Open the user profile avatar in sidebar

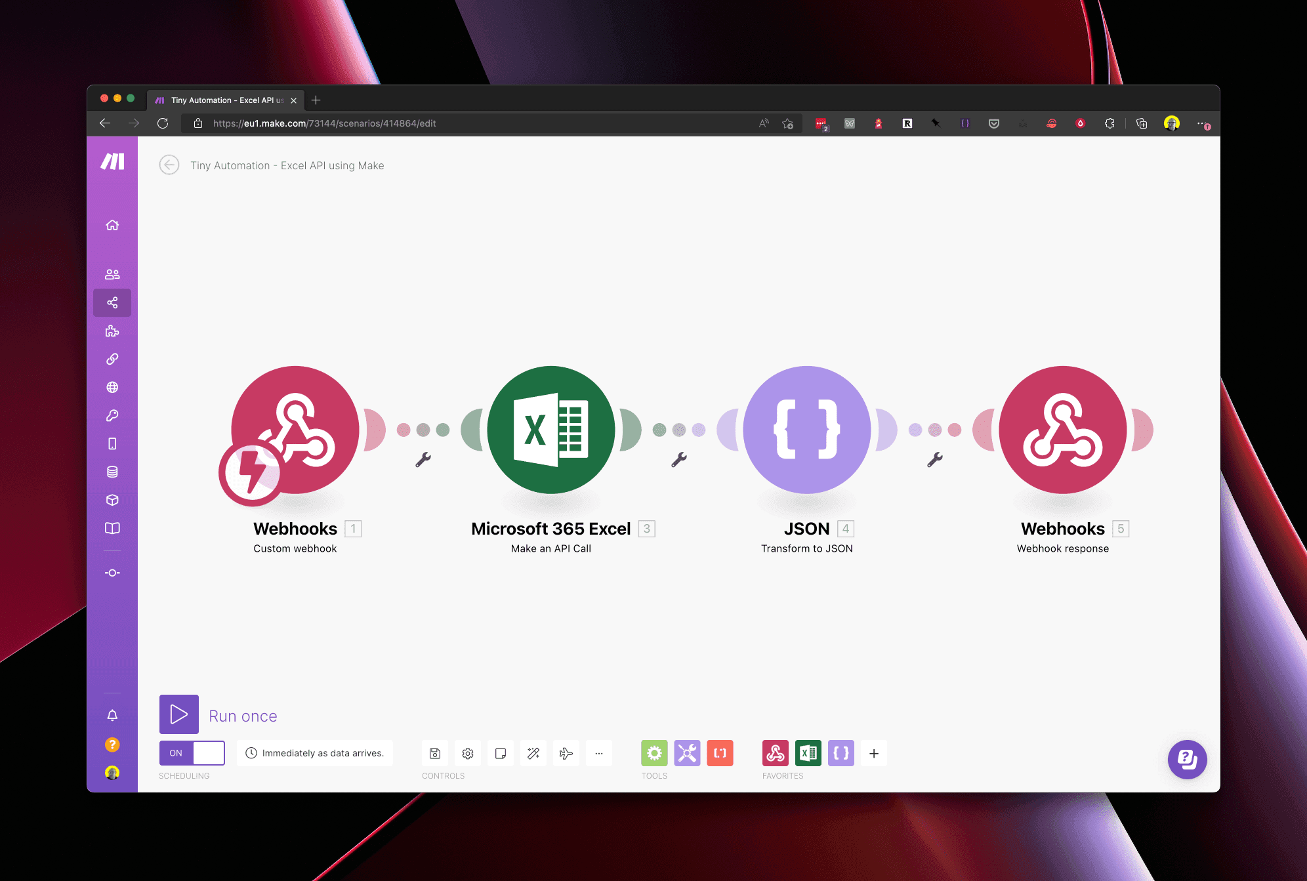pyautogui.click(x=112, y=773)
